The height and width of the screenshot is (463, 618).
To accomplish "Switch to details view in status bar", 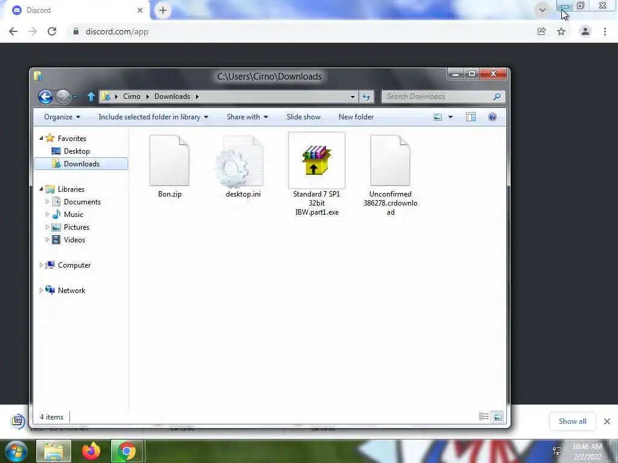I will click(483, 417).
